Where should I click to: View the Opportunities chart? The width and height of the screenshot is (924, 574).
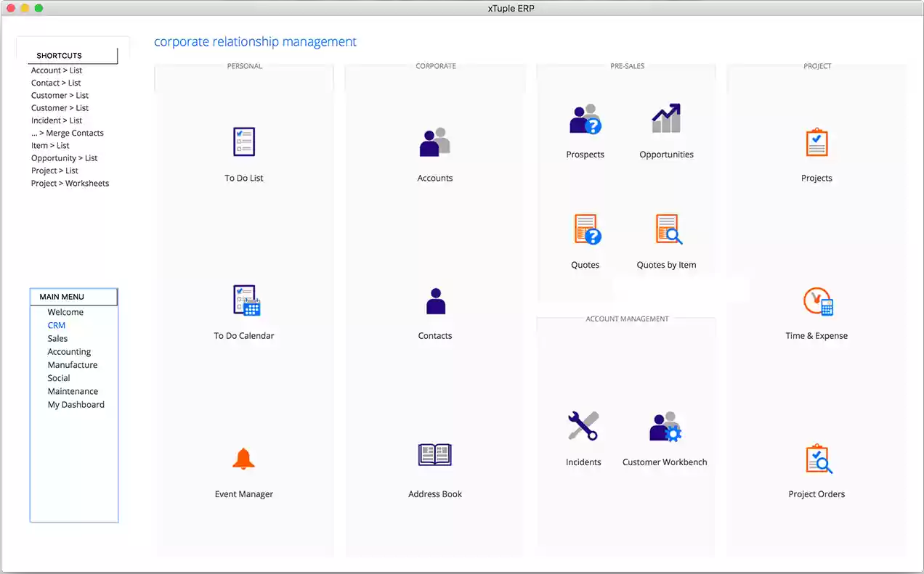[665, 118]
